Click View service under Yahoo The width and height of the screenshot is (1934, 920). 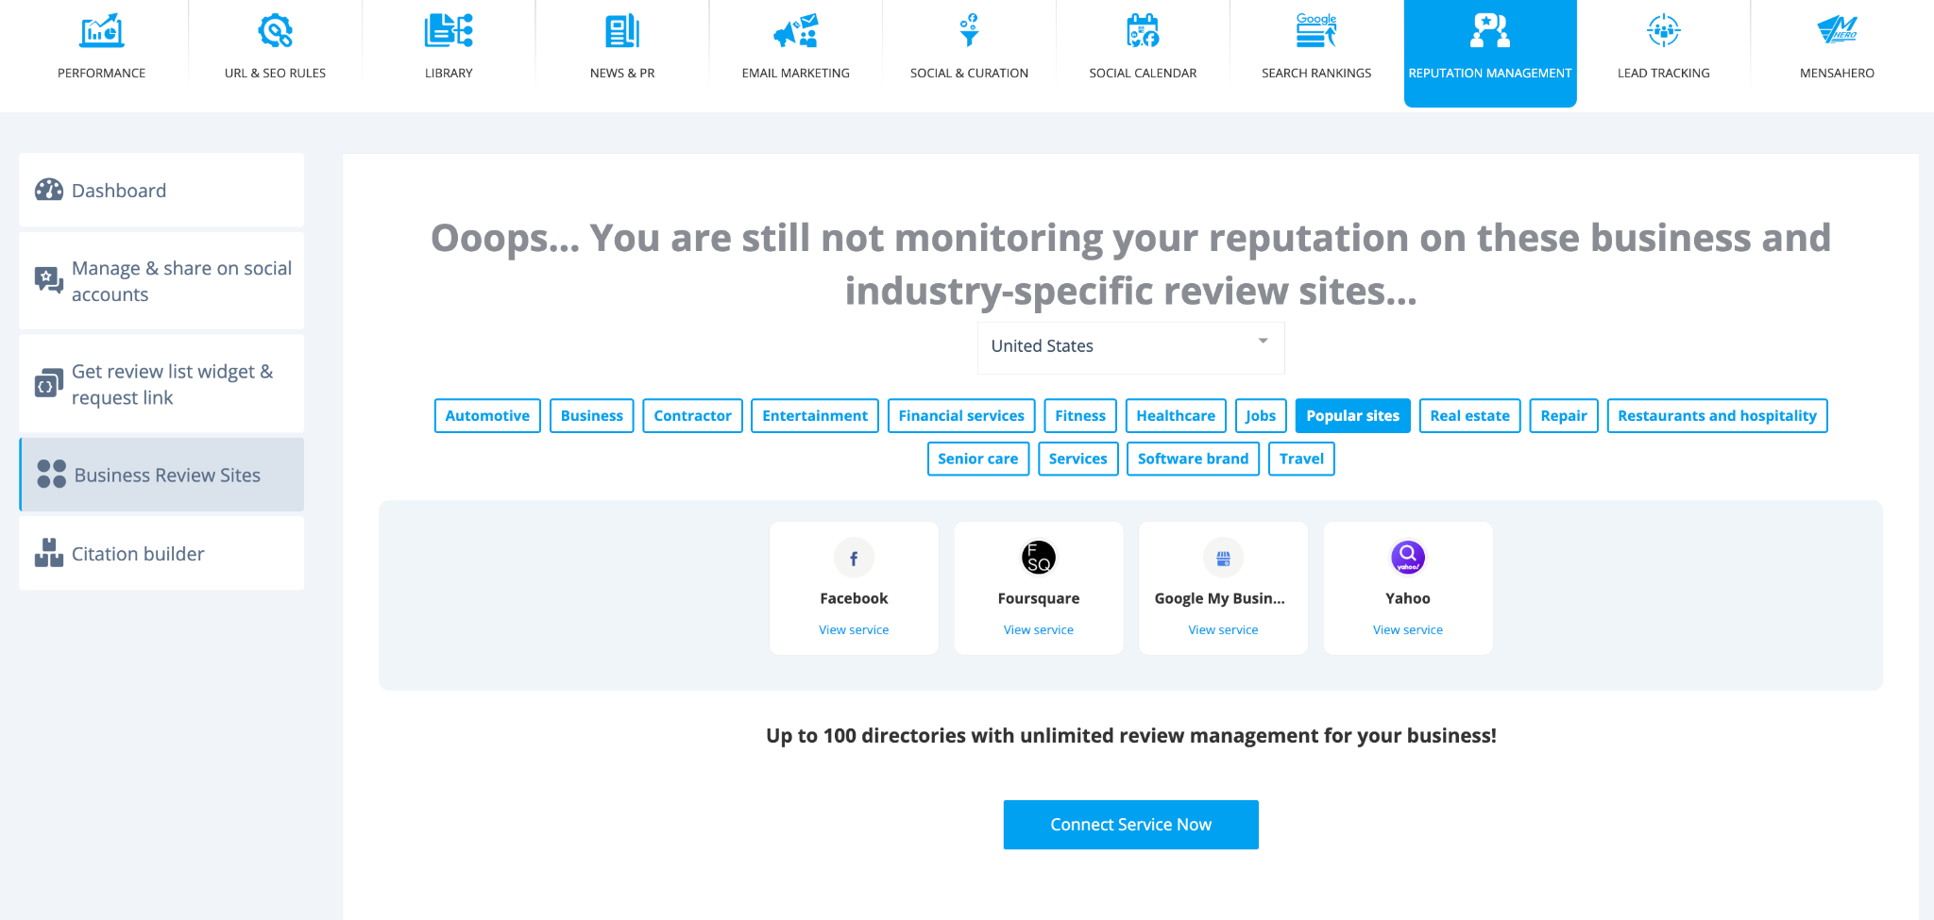1408,629
